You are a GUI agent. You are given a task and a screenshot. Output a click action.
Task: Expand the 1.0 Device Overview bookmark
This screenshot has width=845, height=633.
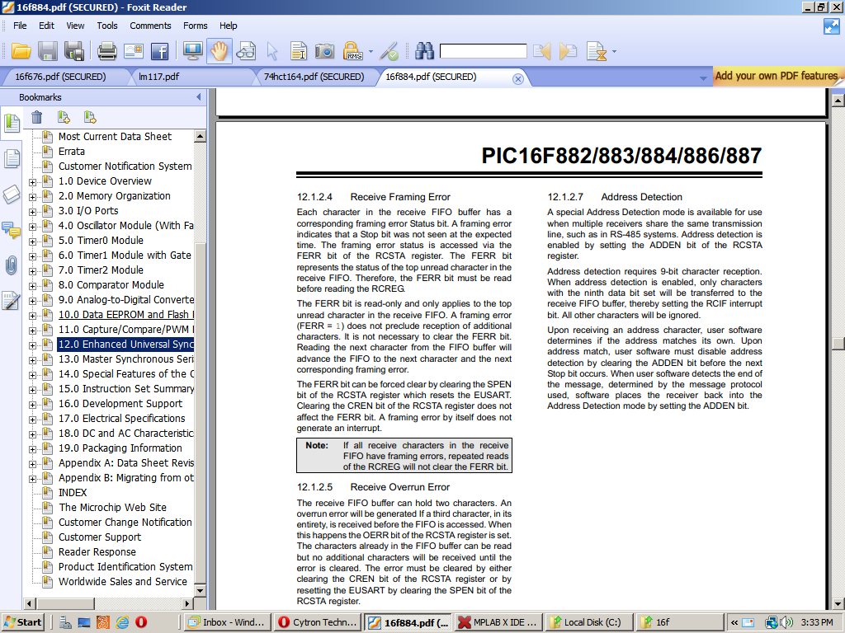point(33,182)
